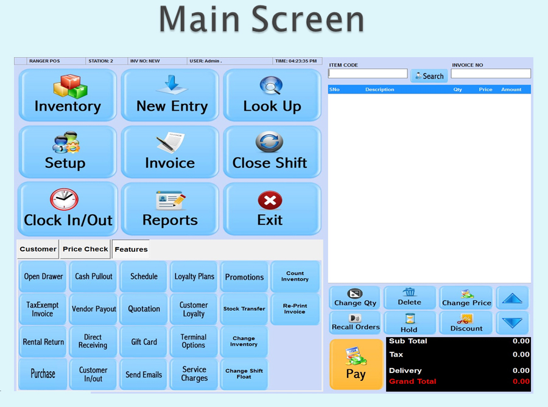Screen dimensions: 548x407
Task: Switch to the Price Check tab
Action: pyautogui.click(x=85, y=249)
